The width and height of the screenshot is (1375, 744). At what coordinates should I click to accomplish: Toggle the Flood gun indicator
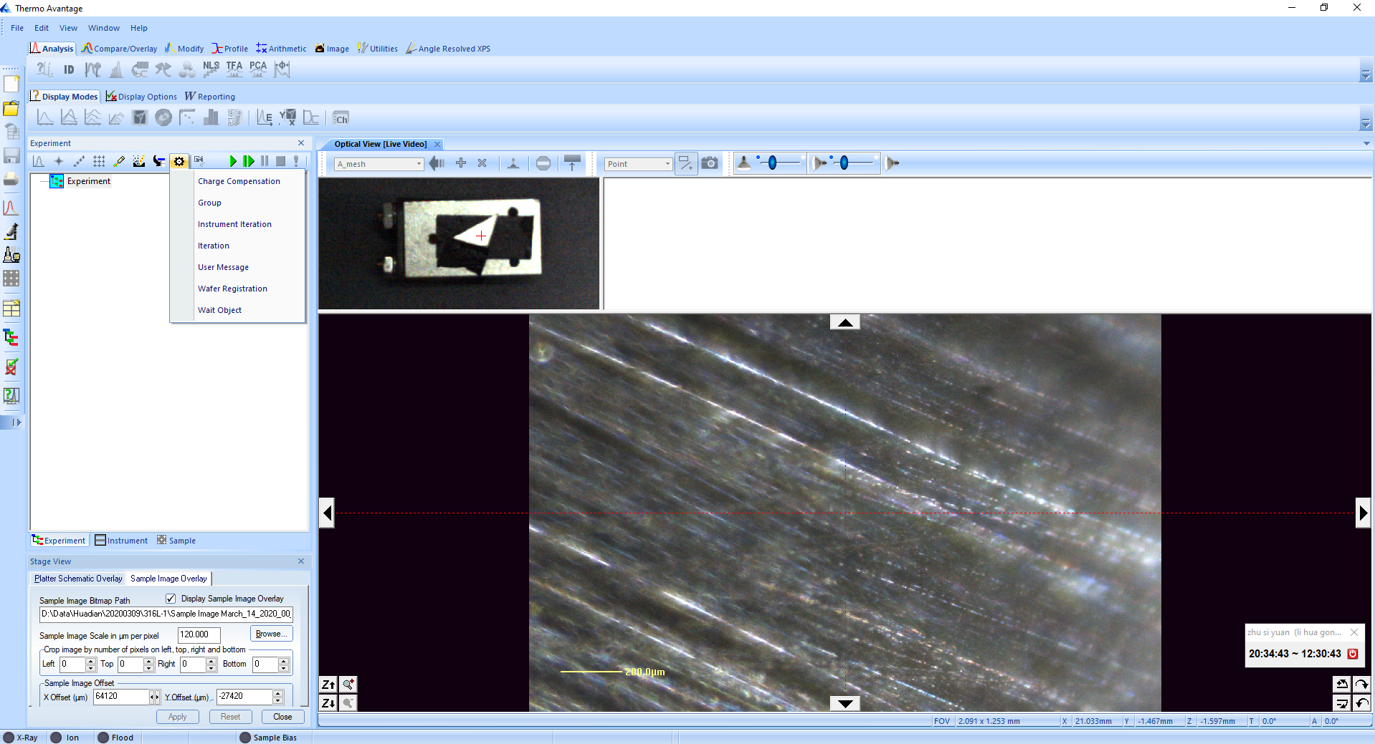[103, 738]
